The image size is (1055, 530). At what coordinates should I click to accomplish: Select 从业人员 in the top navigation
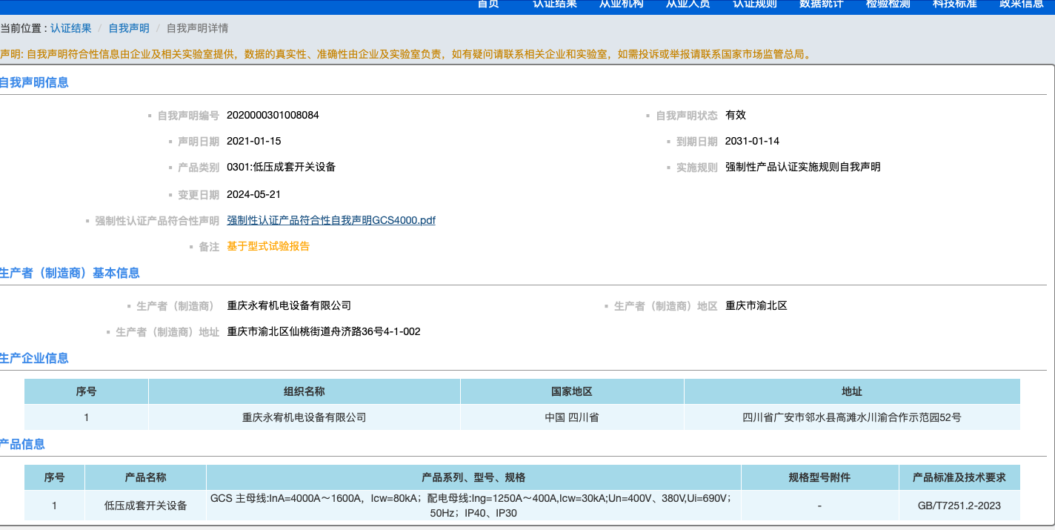tap(688, 4)
